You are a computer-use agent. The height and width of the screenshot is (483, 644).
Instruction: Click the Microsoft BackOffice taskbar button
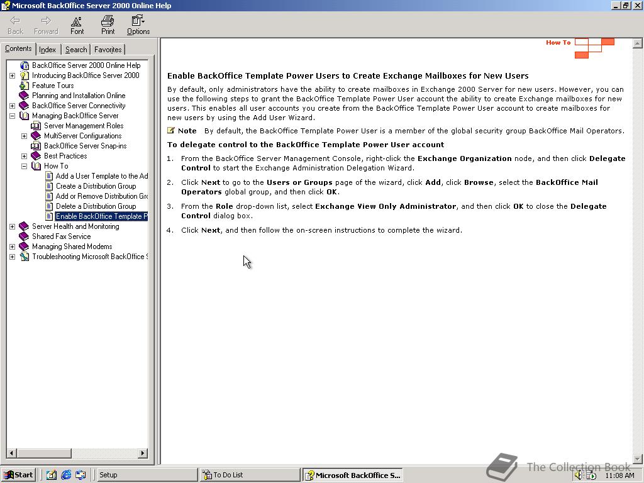pos(352,475)
